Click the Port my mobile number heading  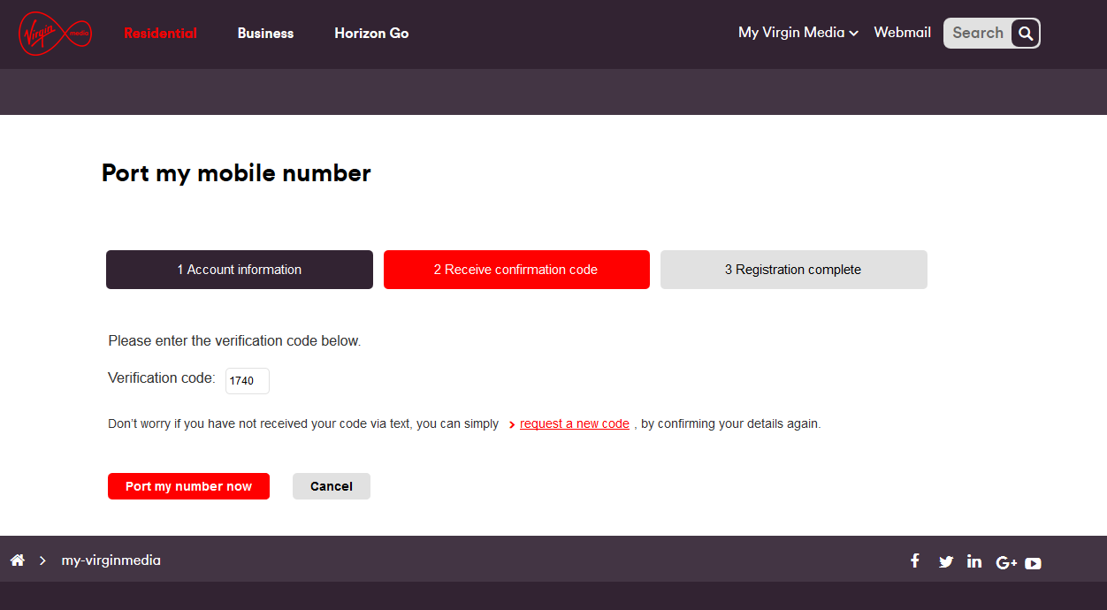point(236,173)
